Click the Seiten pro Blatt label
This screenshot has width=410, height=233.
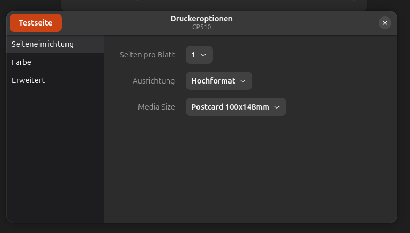coord(147,55)
